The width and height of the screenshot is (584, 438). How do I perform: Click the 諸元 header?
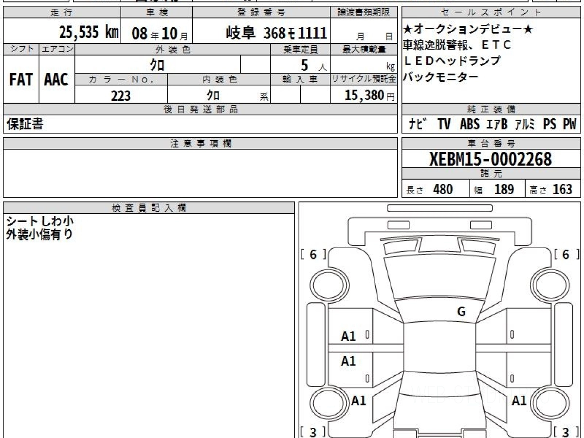(491, 174)
